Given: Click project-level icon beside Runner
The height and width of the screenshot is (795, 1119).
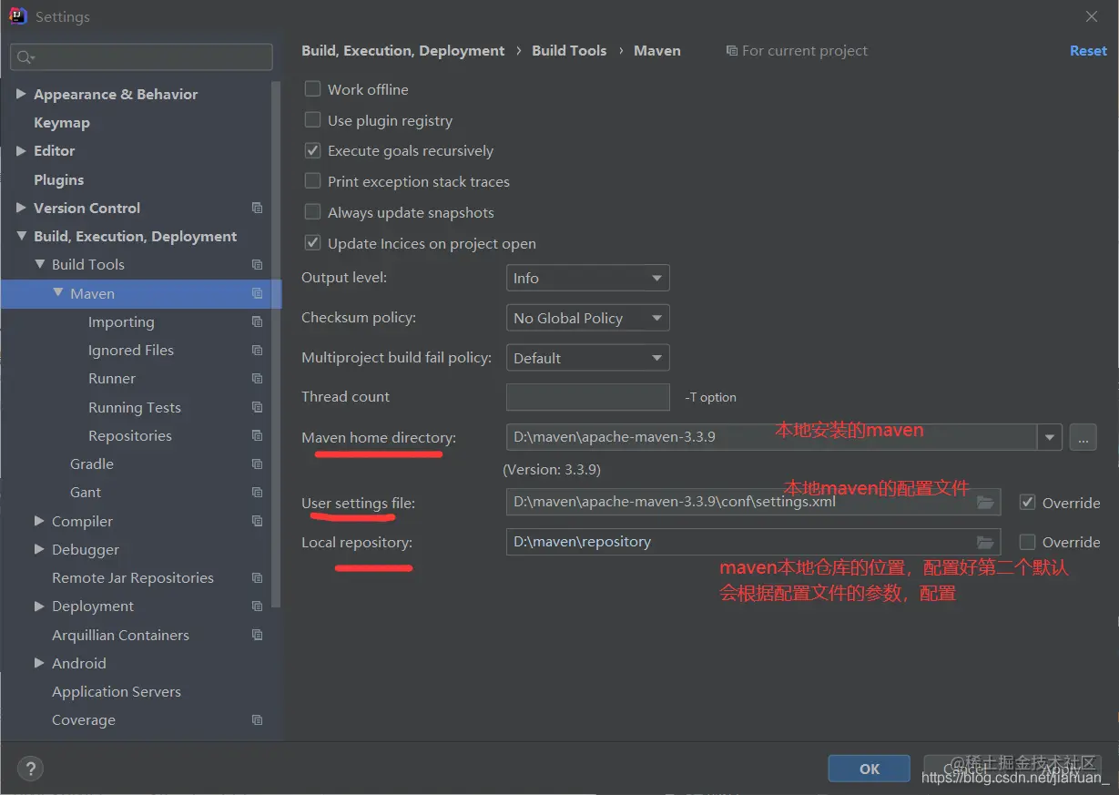Looking at the screenshot, I should 258,378.
